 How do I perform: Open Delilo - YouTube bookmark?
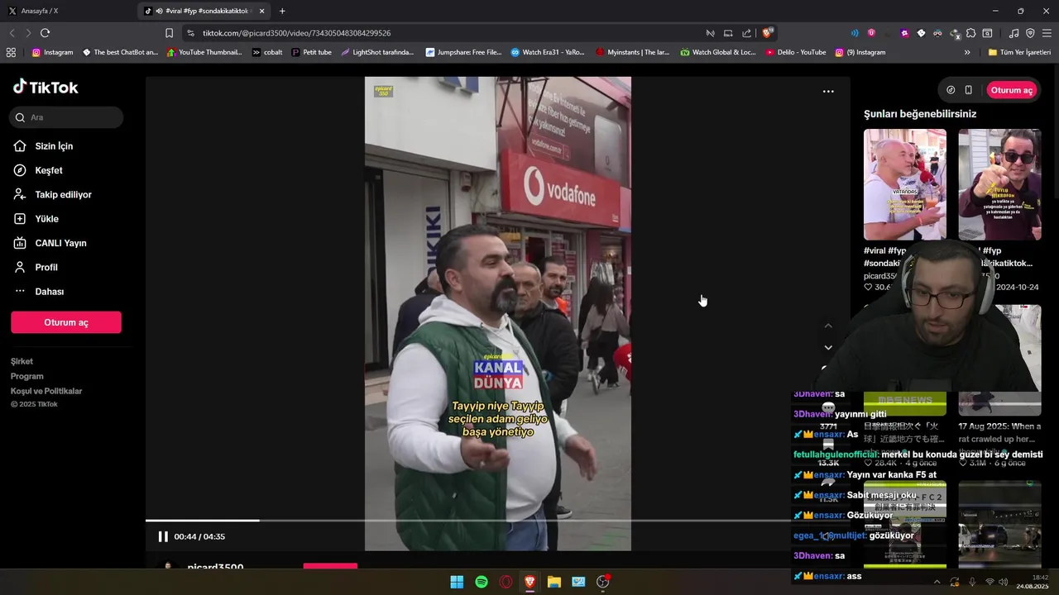(x=796, y=52)
